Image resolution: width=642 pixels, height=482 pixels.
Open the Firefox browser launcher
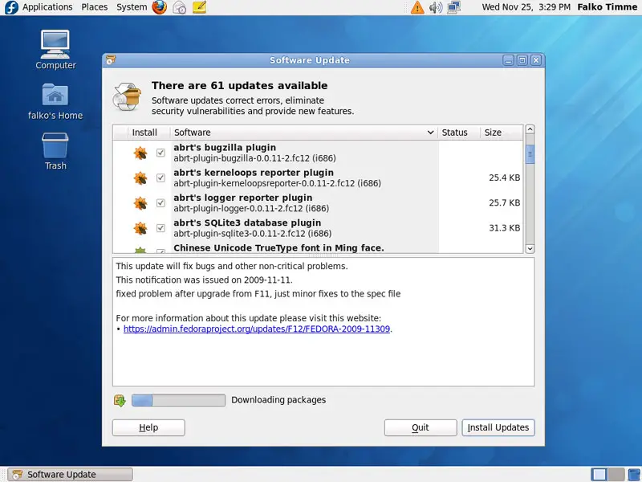click(x=159, y=7)
